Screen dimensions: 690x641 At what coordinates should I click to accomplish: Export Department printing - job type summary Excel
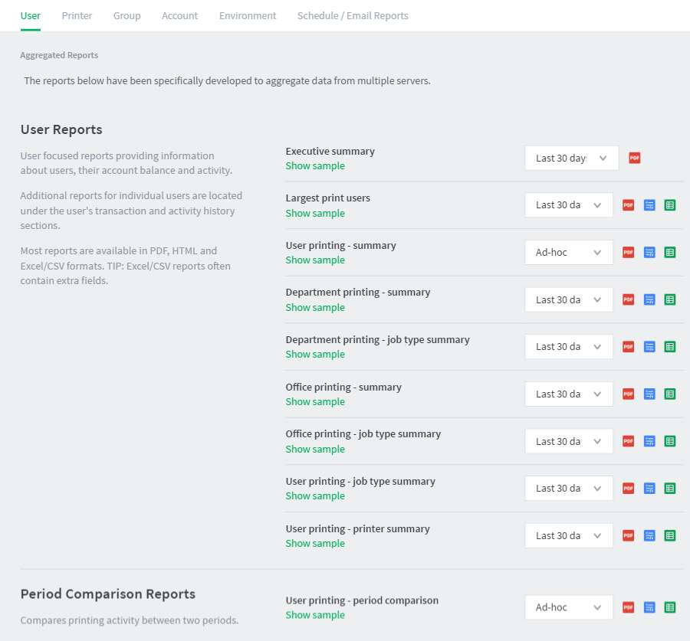670,346
